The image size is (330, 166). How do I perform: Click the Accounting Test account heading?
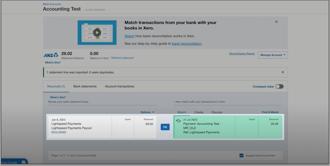point(62,9)
